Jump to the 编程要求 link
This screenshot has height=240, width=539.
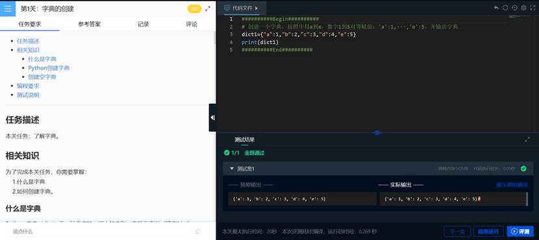point(28,86)
